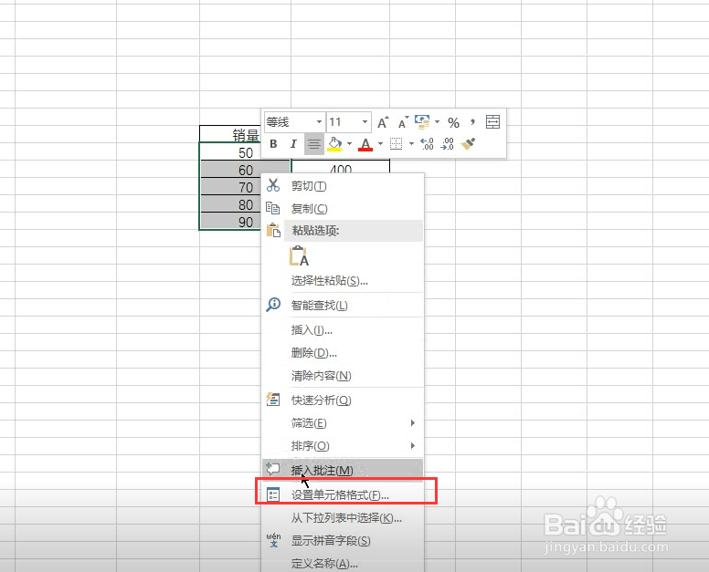Click the Format Cells icon
This screenshot has height=572, width=709.
click(273, 494)
